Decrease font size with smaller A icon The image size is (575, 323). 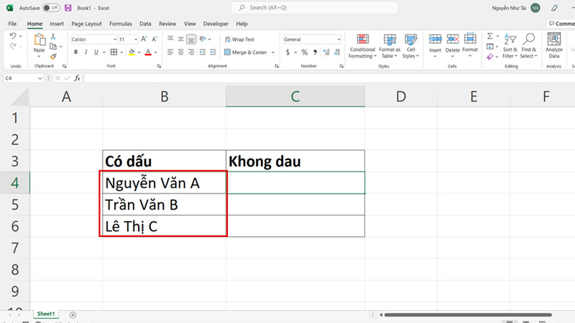[x=155, y=39]
